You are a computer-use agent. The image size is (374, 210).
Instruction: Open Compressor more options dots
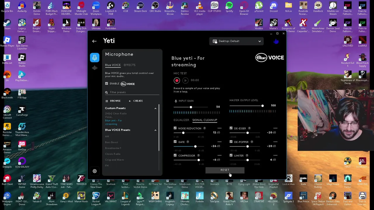click(219, 155)
